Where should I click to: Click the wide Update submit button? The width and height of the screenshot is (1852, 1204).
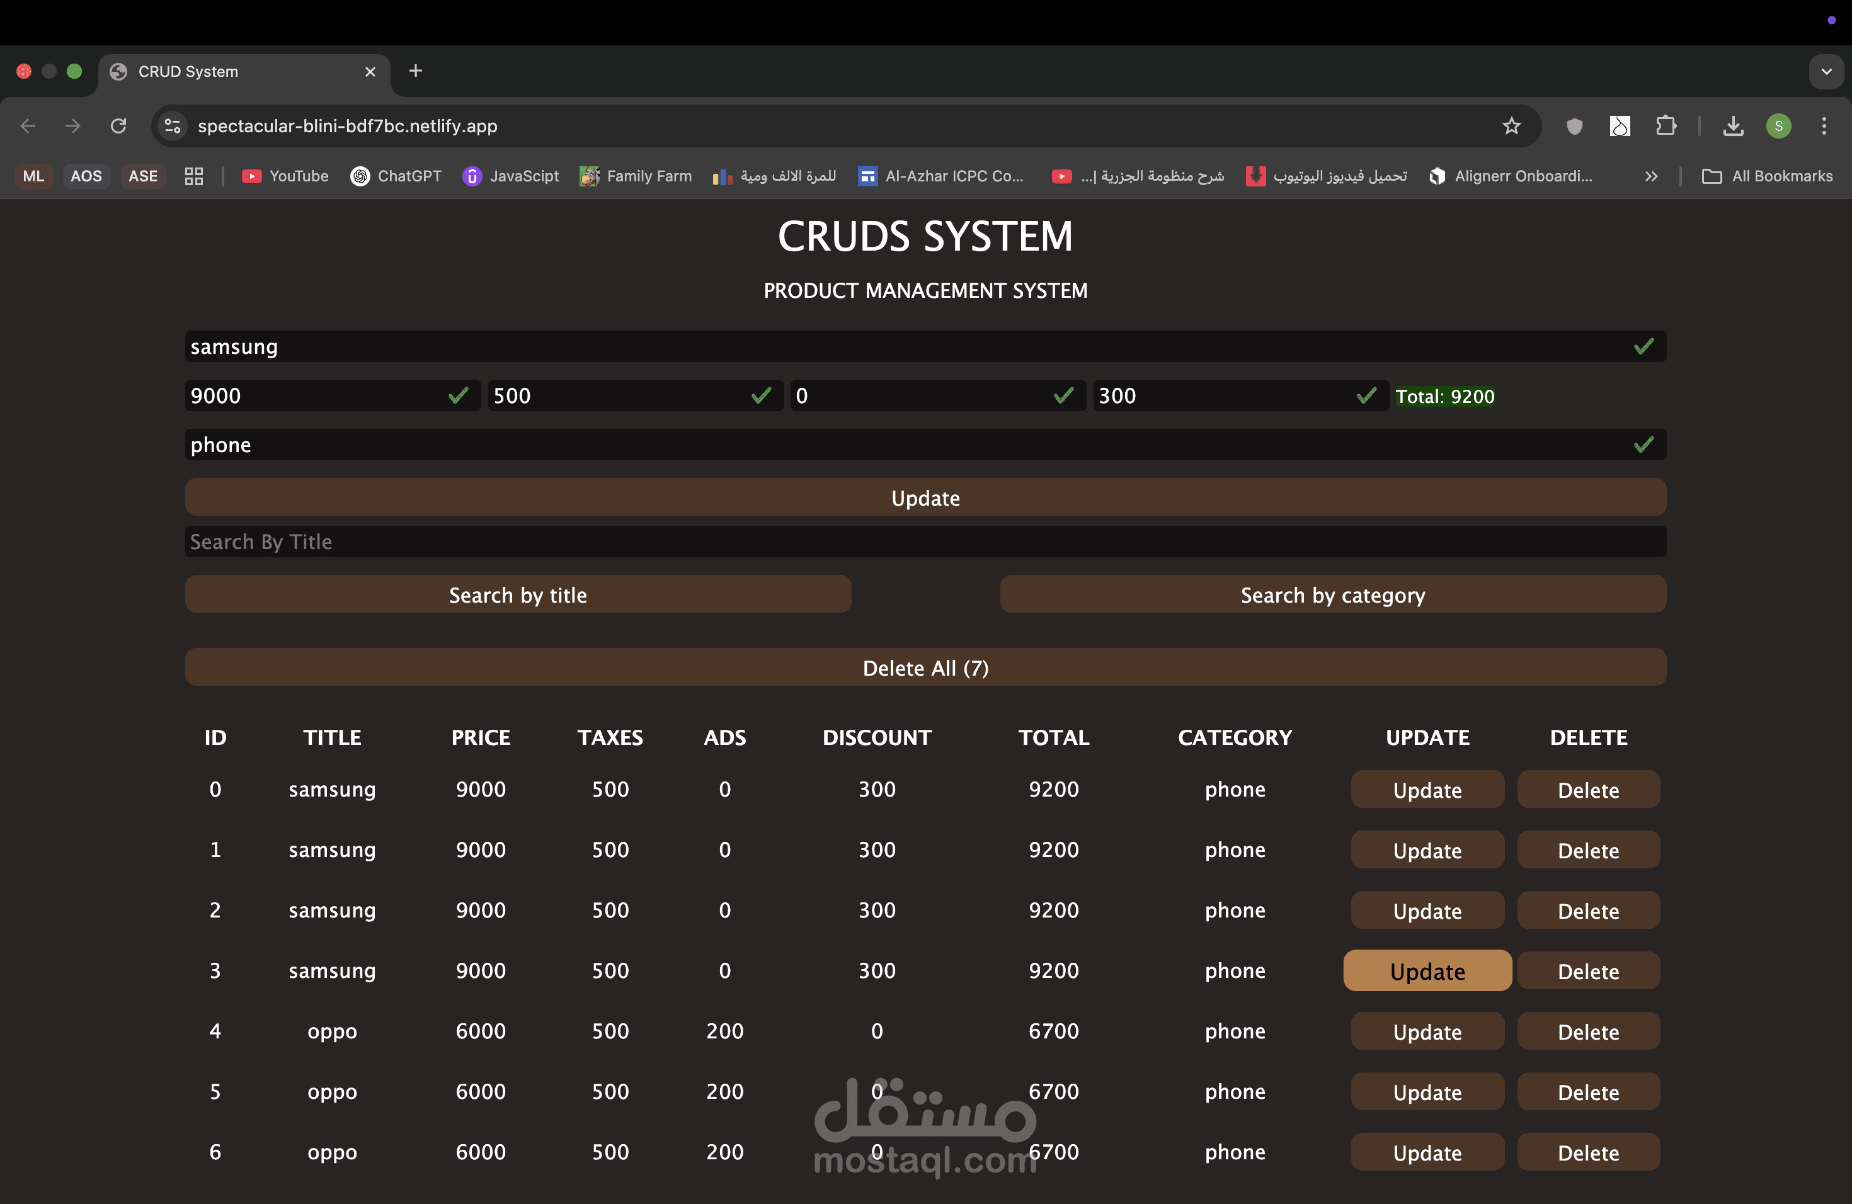(x=925, y=497)
